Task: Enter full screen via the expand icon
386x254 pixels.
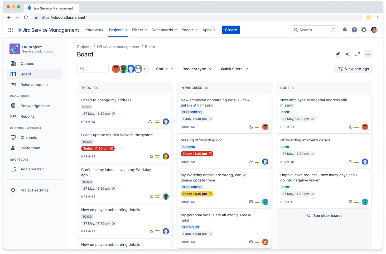Action: pyautogui.click(x=358, y=54)
